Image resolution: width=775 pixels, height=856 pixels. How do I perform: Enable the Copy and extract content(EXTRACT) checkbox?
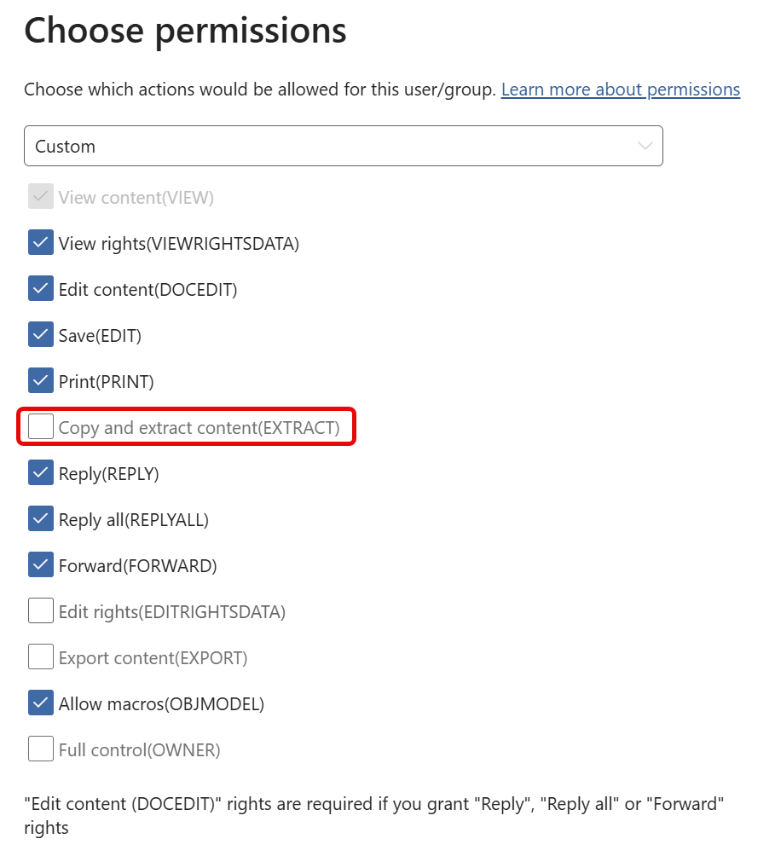click(40, 425)
